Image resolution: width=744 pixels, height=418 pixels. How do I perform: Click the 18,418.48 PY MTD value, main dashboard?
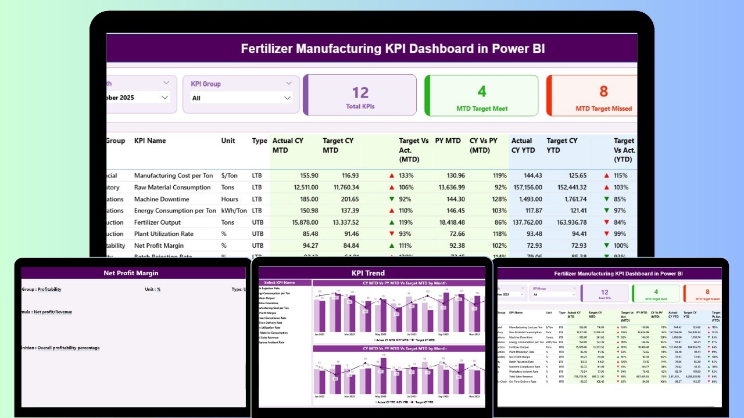pyautogui.click(x=451, y=222)
